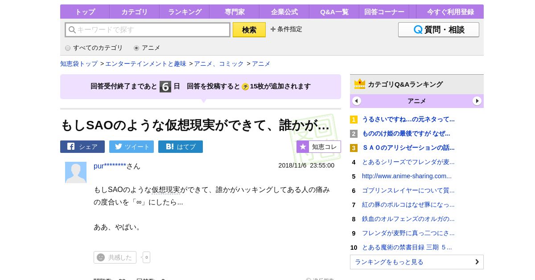Click the post date 2018/11/6 23:55:00
Viewport: 535px width, 280px height.
click(306, 165)
